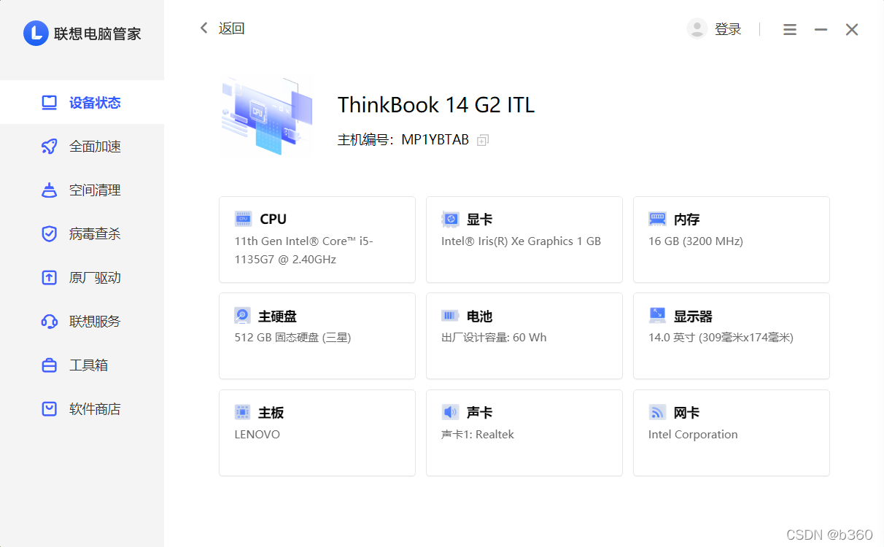This screenshot has width=884, height=547.
Task: Copy the host number MP1YBTAB
Action: [482, 140]
